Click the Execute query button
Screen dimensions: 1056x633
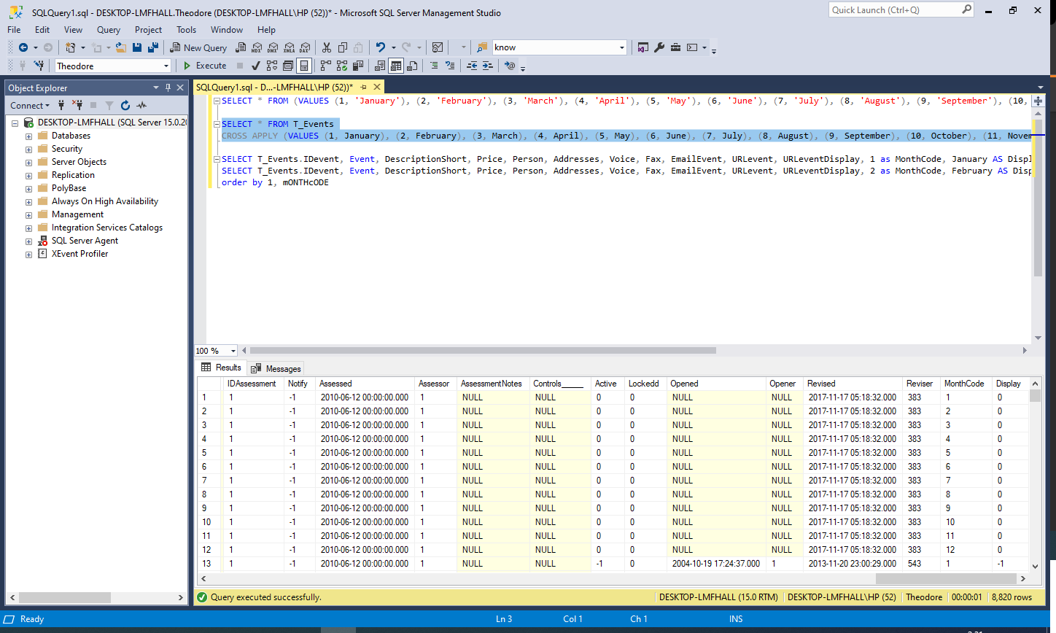point(204,66)
